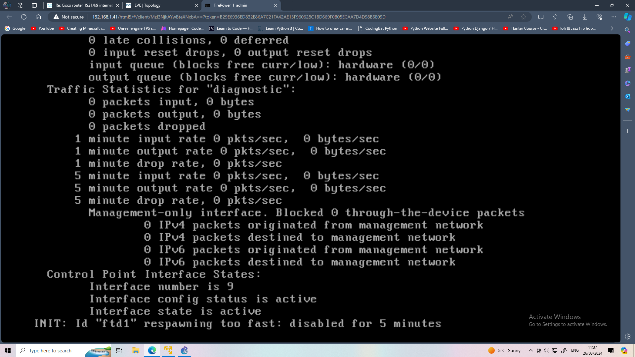Open Outlook from the sidebar
The height and width of the screenshot is (357, 635).
click(627, 97)
